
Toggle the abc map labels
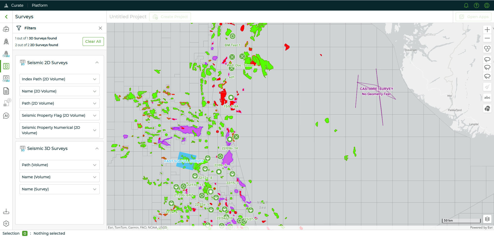[x=487, y=98]
